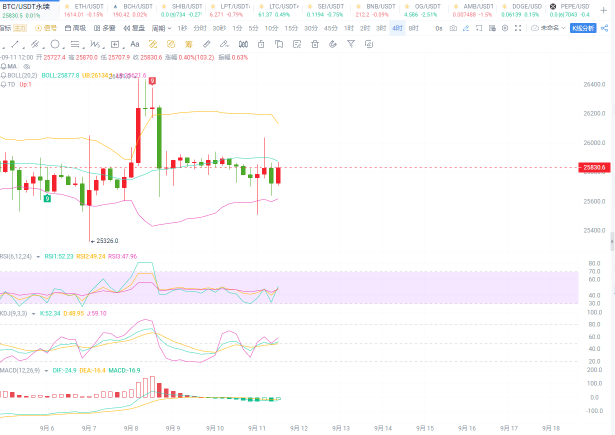Click the second orange ruler tool icon
615x435 pixels.
[171, 44]
